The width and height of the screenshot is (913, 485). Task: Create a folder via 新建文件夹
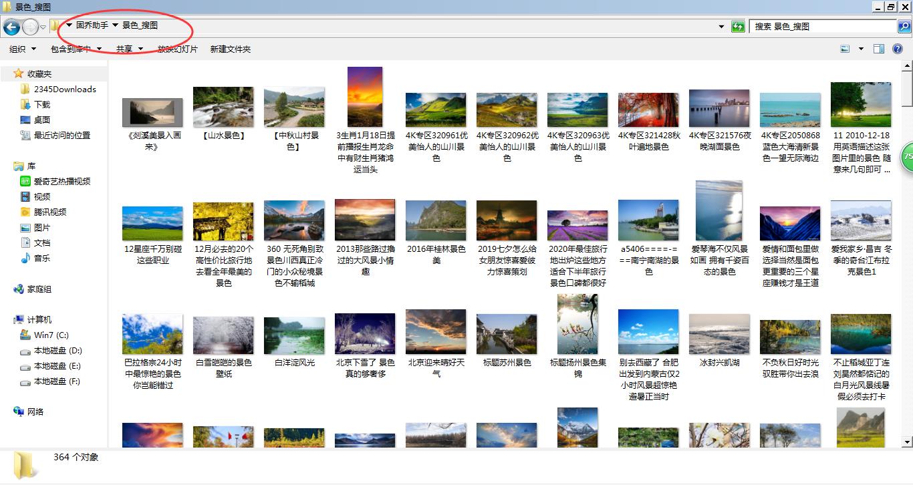(x=230, y=48)
